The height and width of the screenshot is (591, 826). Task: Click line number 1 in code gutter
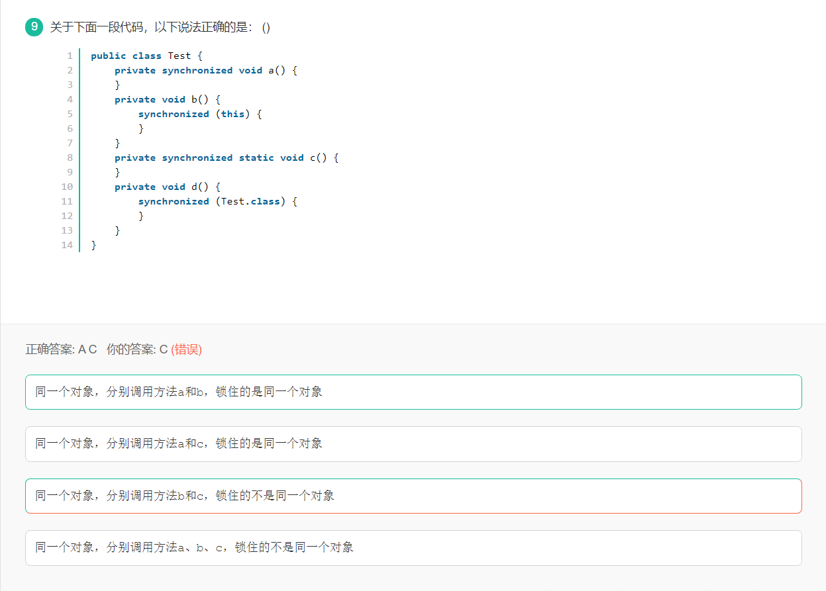coord(70,56)
